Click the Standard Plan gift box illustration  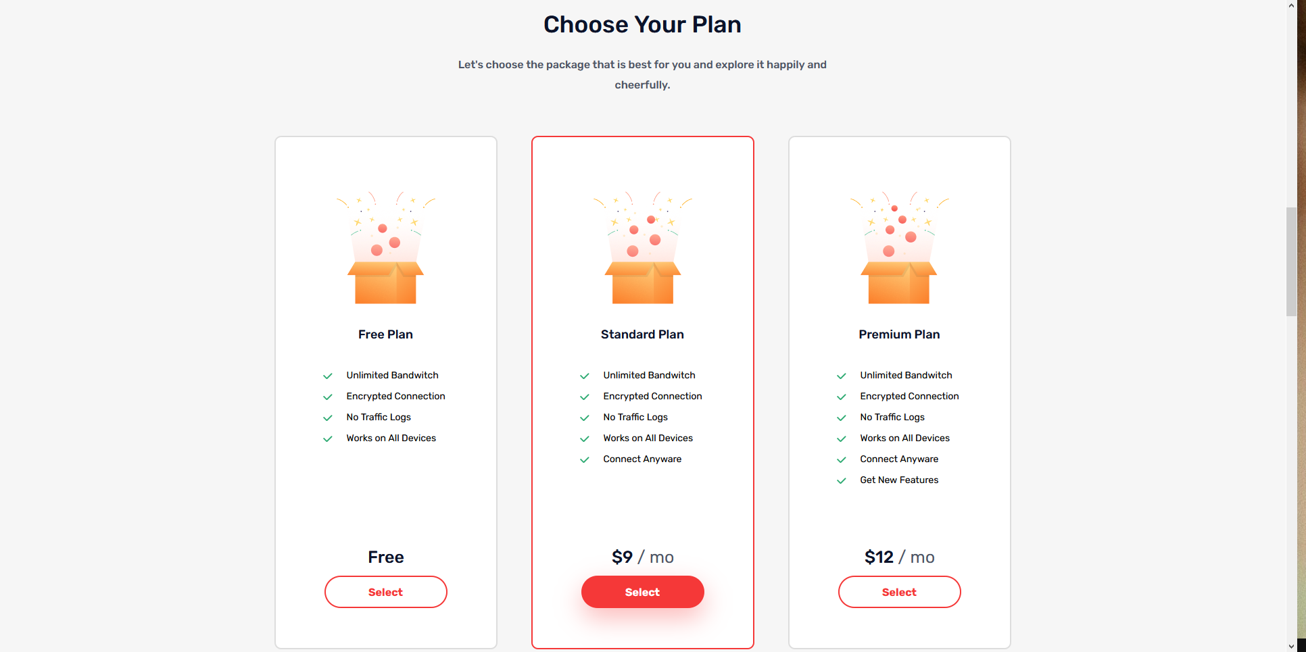(642, 248)
